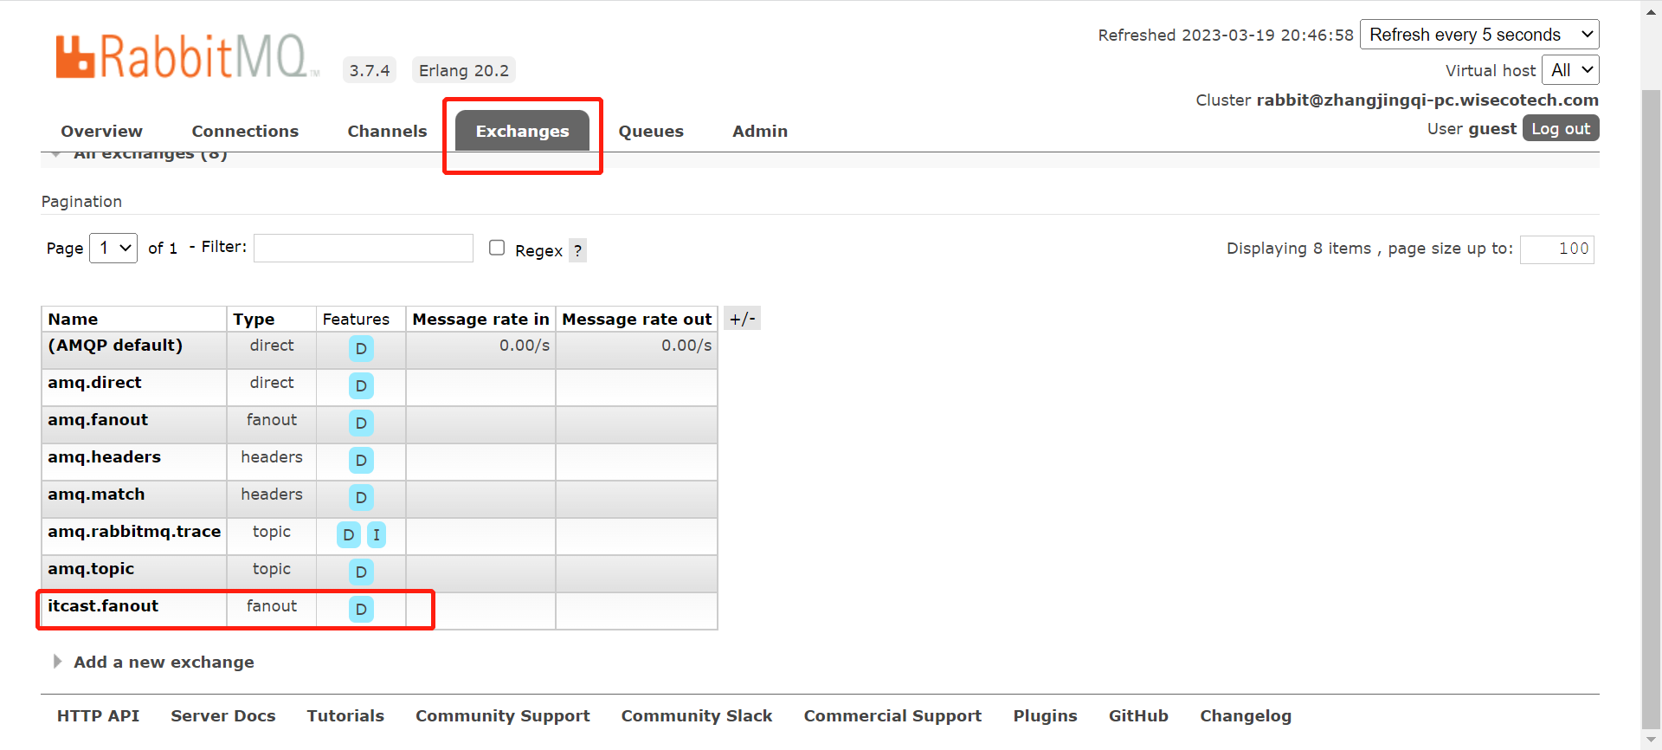Click the cluster name rabbit@zhangjingqi-pc.wisecotech.com
Viewport: 1662px width, 750px height.
tap(1427, 100)
